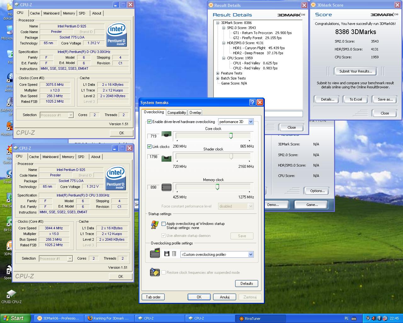Open SPD tab in lower CPU-Z
Viewport: 403px width, 323px height.
click(x=81, y=157)
